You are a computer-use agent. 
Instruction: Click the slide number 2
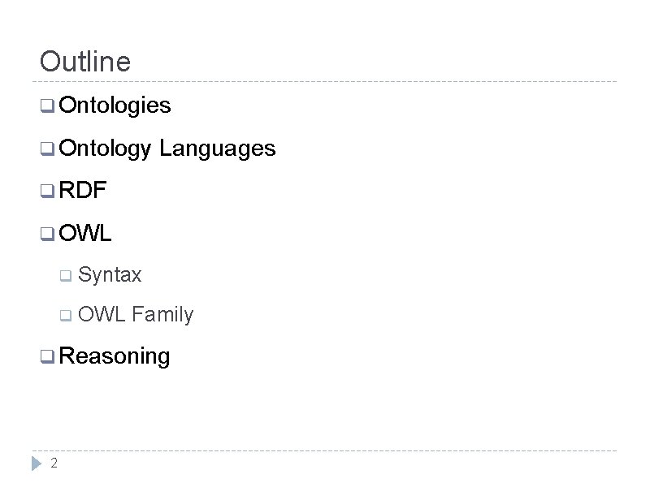[54, 463]
